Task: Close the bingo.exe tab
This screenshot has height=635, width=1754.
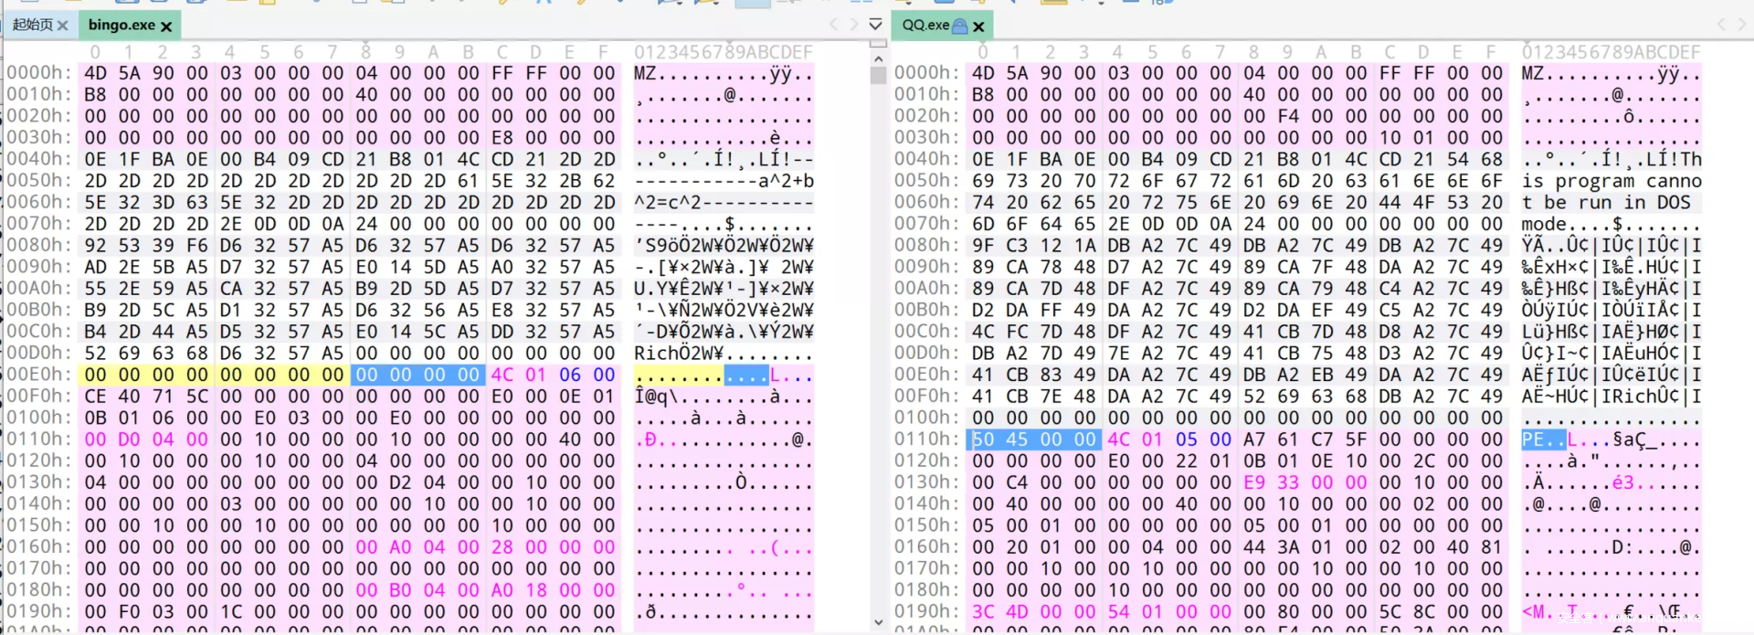Action: pos(166,26)
